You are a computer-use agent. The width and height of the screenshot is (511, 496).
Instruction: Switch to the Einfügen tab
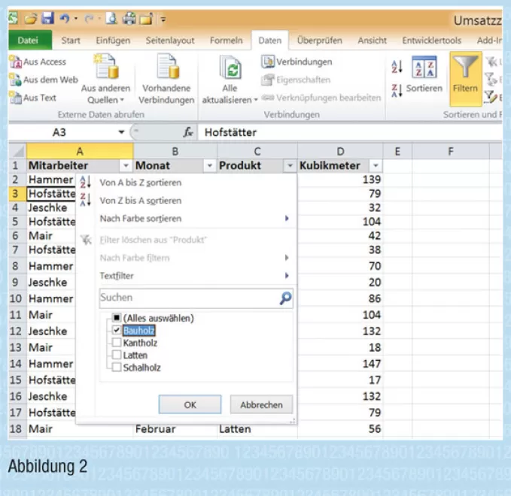click(x=113, y=41)
